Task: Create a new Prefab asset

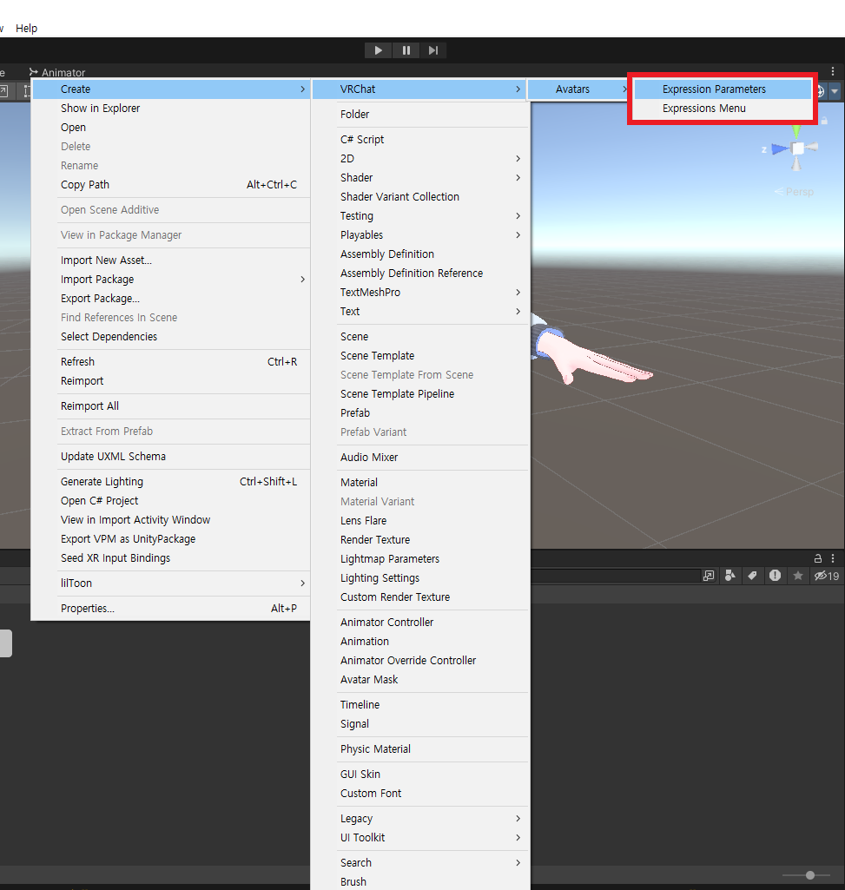Action: [x=421, y=413]
